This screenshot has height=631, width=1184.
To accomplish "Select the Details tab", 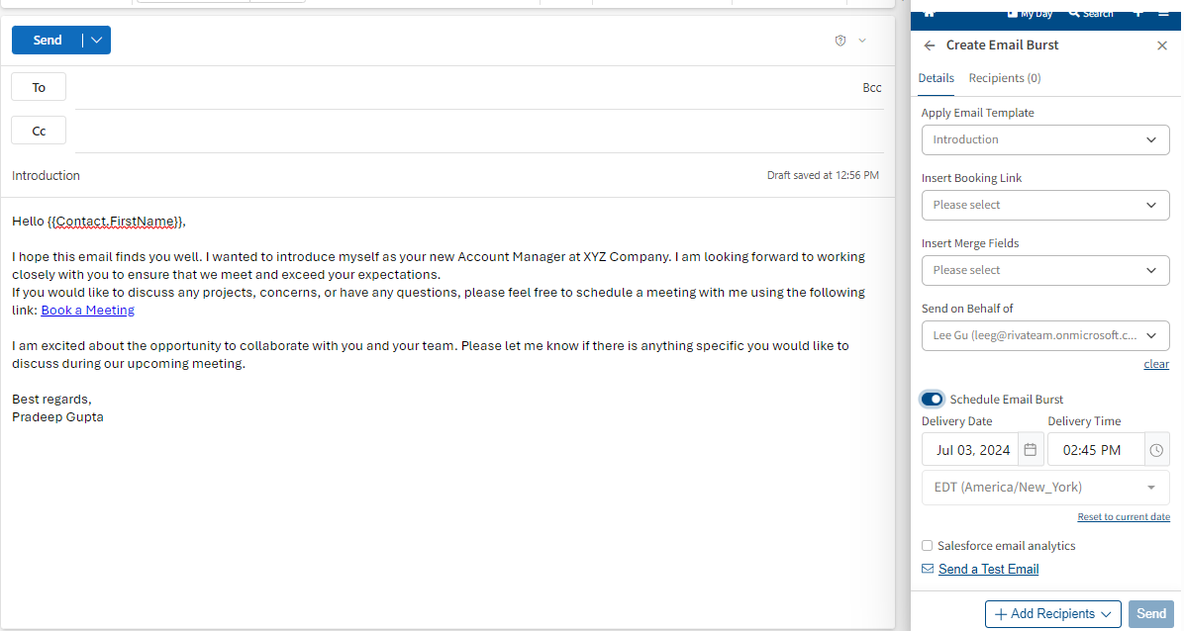I will (936, 78).
